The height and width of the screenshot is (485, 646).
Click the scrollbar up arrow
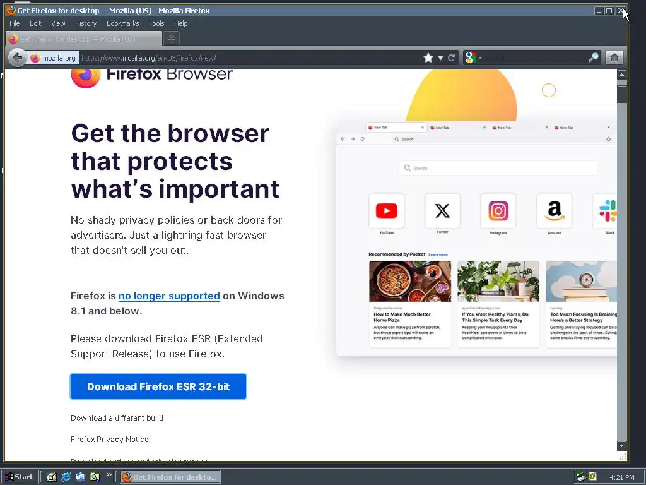point(621,75)
